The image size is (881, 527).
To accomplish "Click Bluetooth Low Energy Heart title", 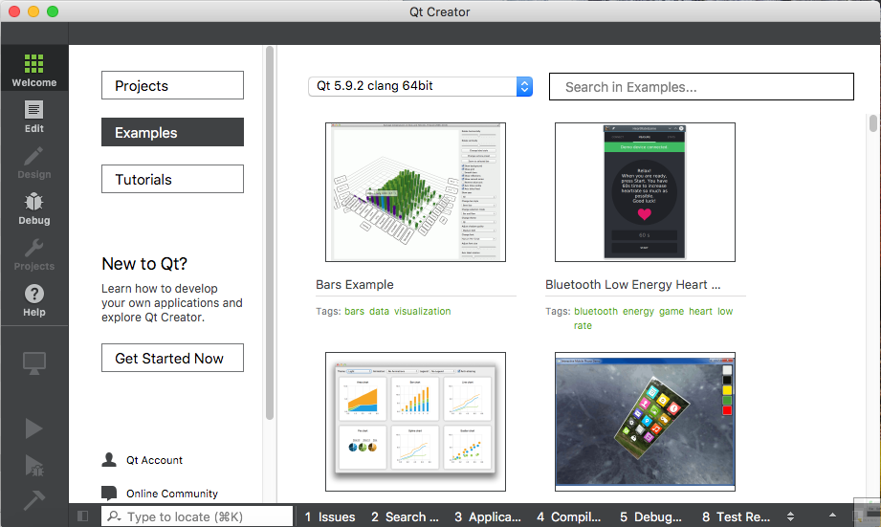I will (x=632, y=285).
